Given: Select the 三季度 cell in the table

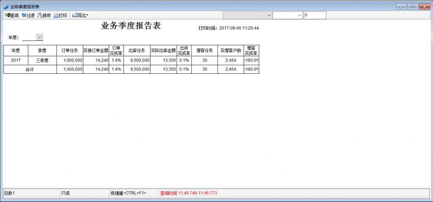Looking at the screenshot, I should click(x=42, y=61).
